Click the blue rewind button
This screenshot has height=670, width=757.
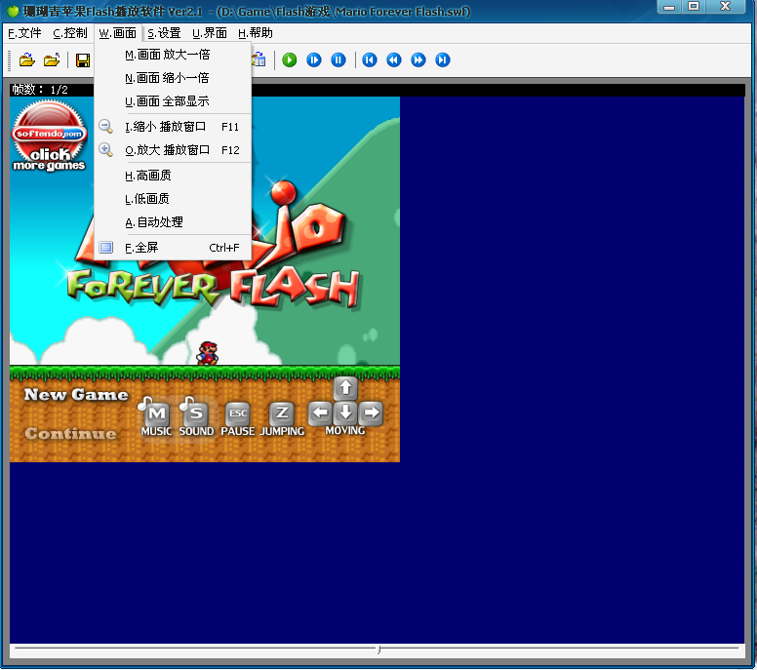[x=394, y=59]
